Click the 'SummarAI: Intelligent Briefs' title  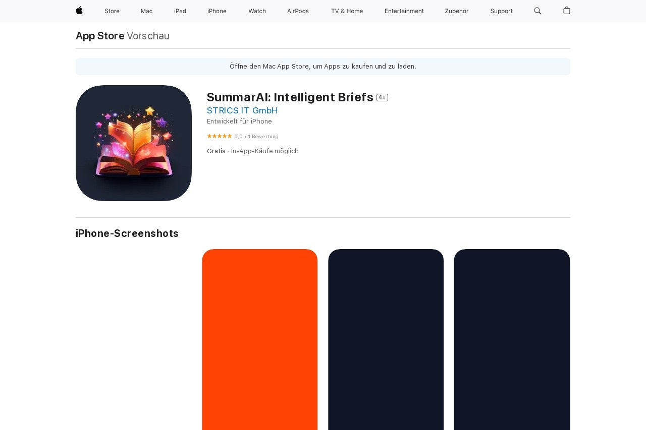coord(290,97)
